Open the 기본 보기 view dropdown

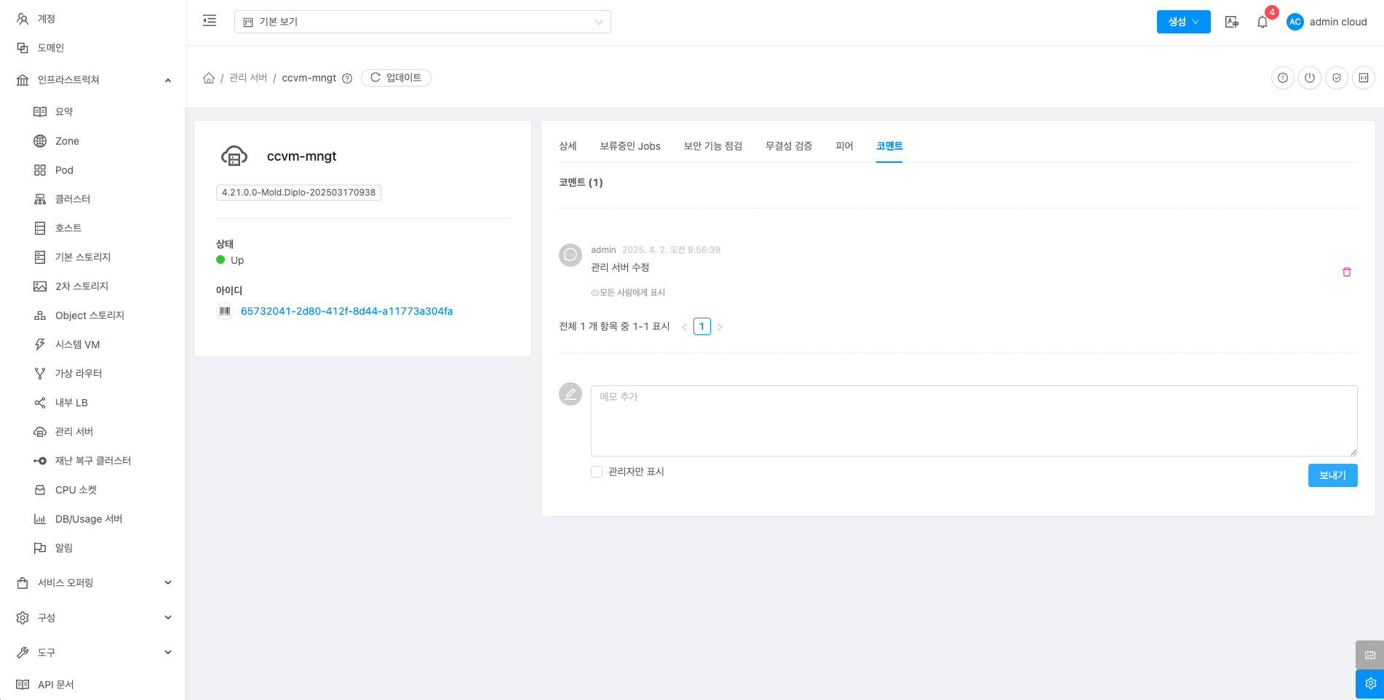[x=422, y=22]
